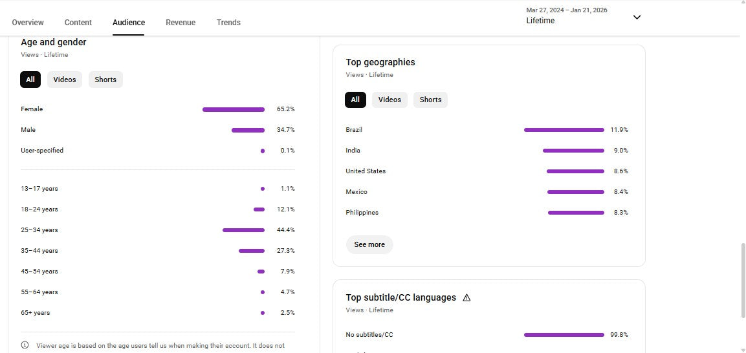Viewport: 746px width, 353px height.
Task: Select All filter in Top geographies
Action: pos(355,100)
